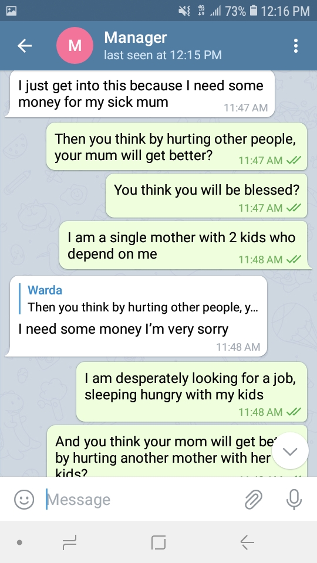
Task: Tap the Android recent apps button
Action: click(x=69, y=542)
